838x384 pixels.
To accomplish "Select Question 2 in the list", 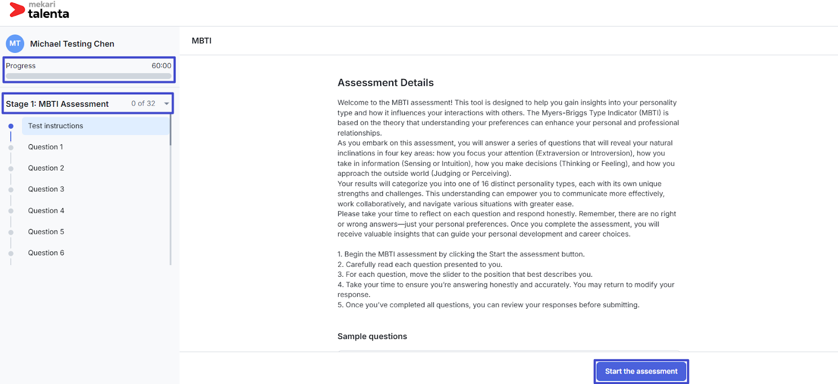I will pyautogui.click(x=46, y=168).
